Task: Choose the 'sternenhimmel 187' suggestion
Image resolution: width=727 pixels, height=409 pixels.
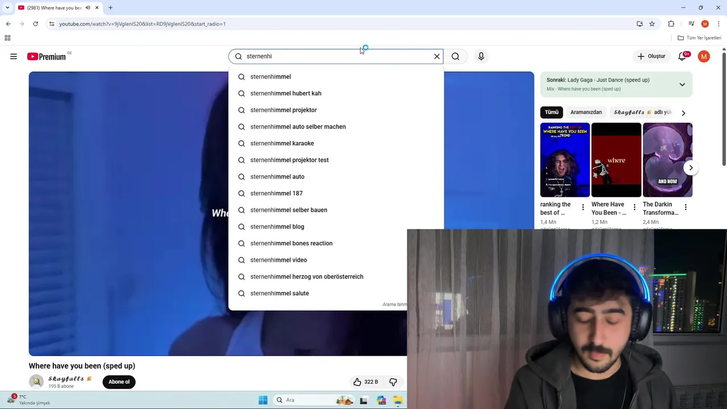Action: pos(336,193)
